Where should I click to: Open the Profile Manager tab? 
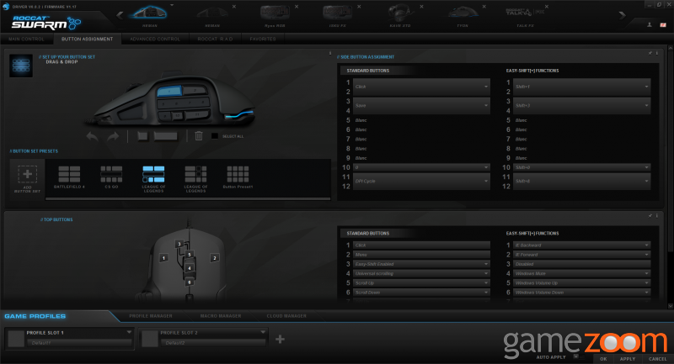point(151,316)
